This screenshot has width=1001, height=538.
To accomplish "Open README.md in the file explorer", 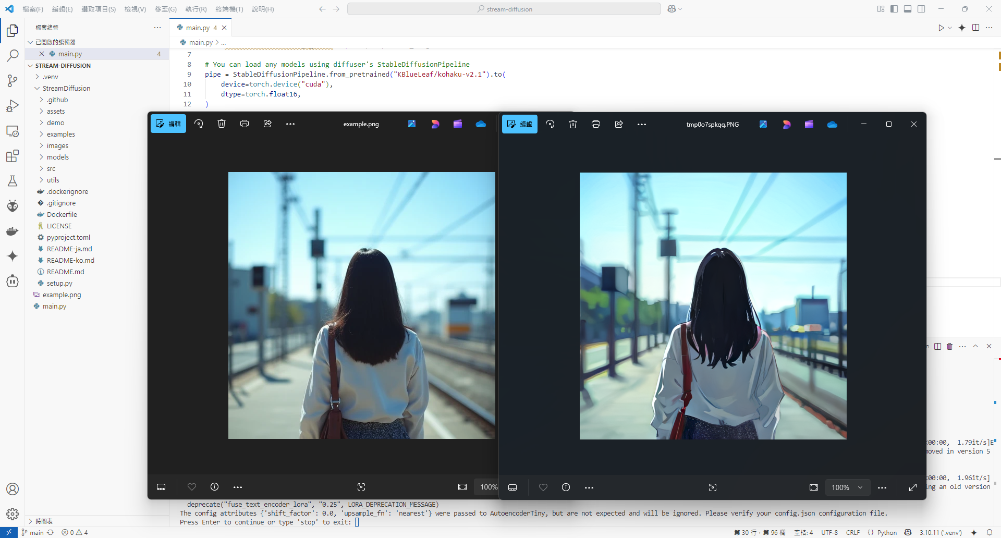I will point(65,272).
